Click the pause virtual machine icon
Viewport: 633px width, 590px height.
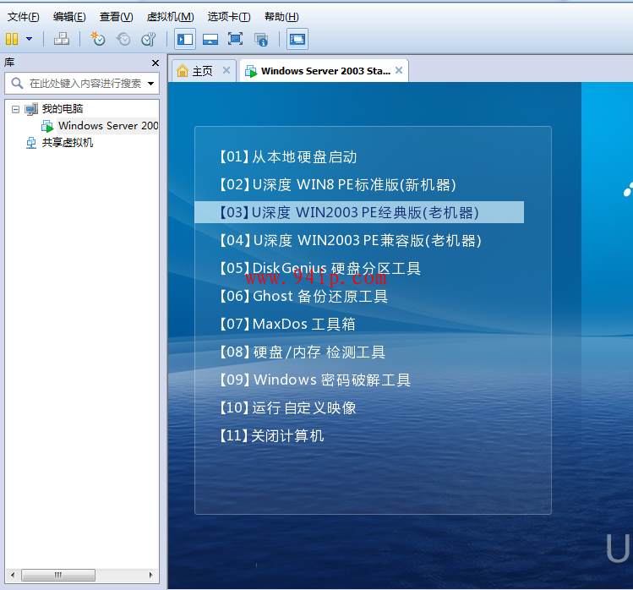12,39
